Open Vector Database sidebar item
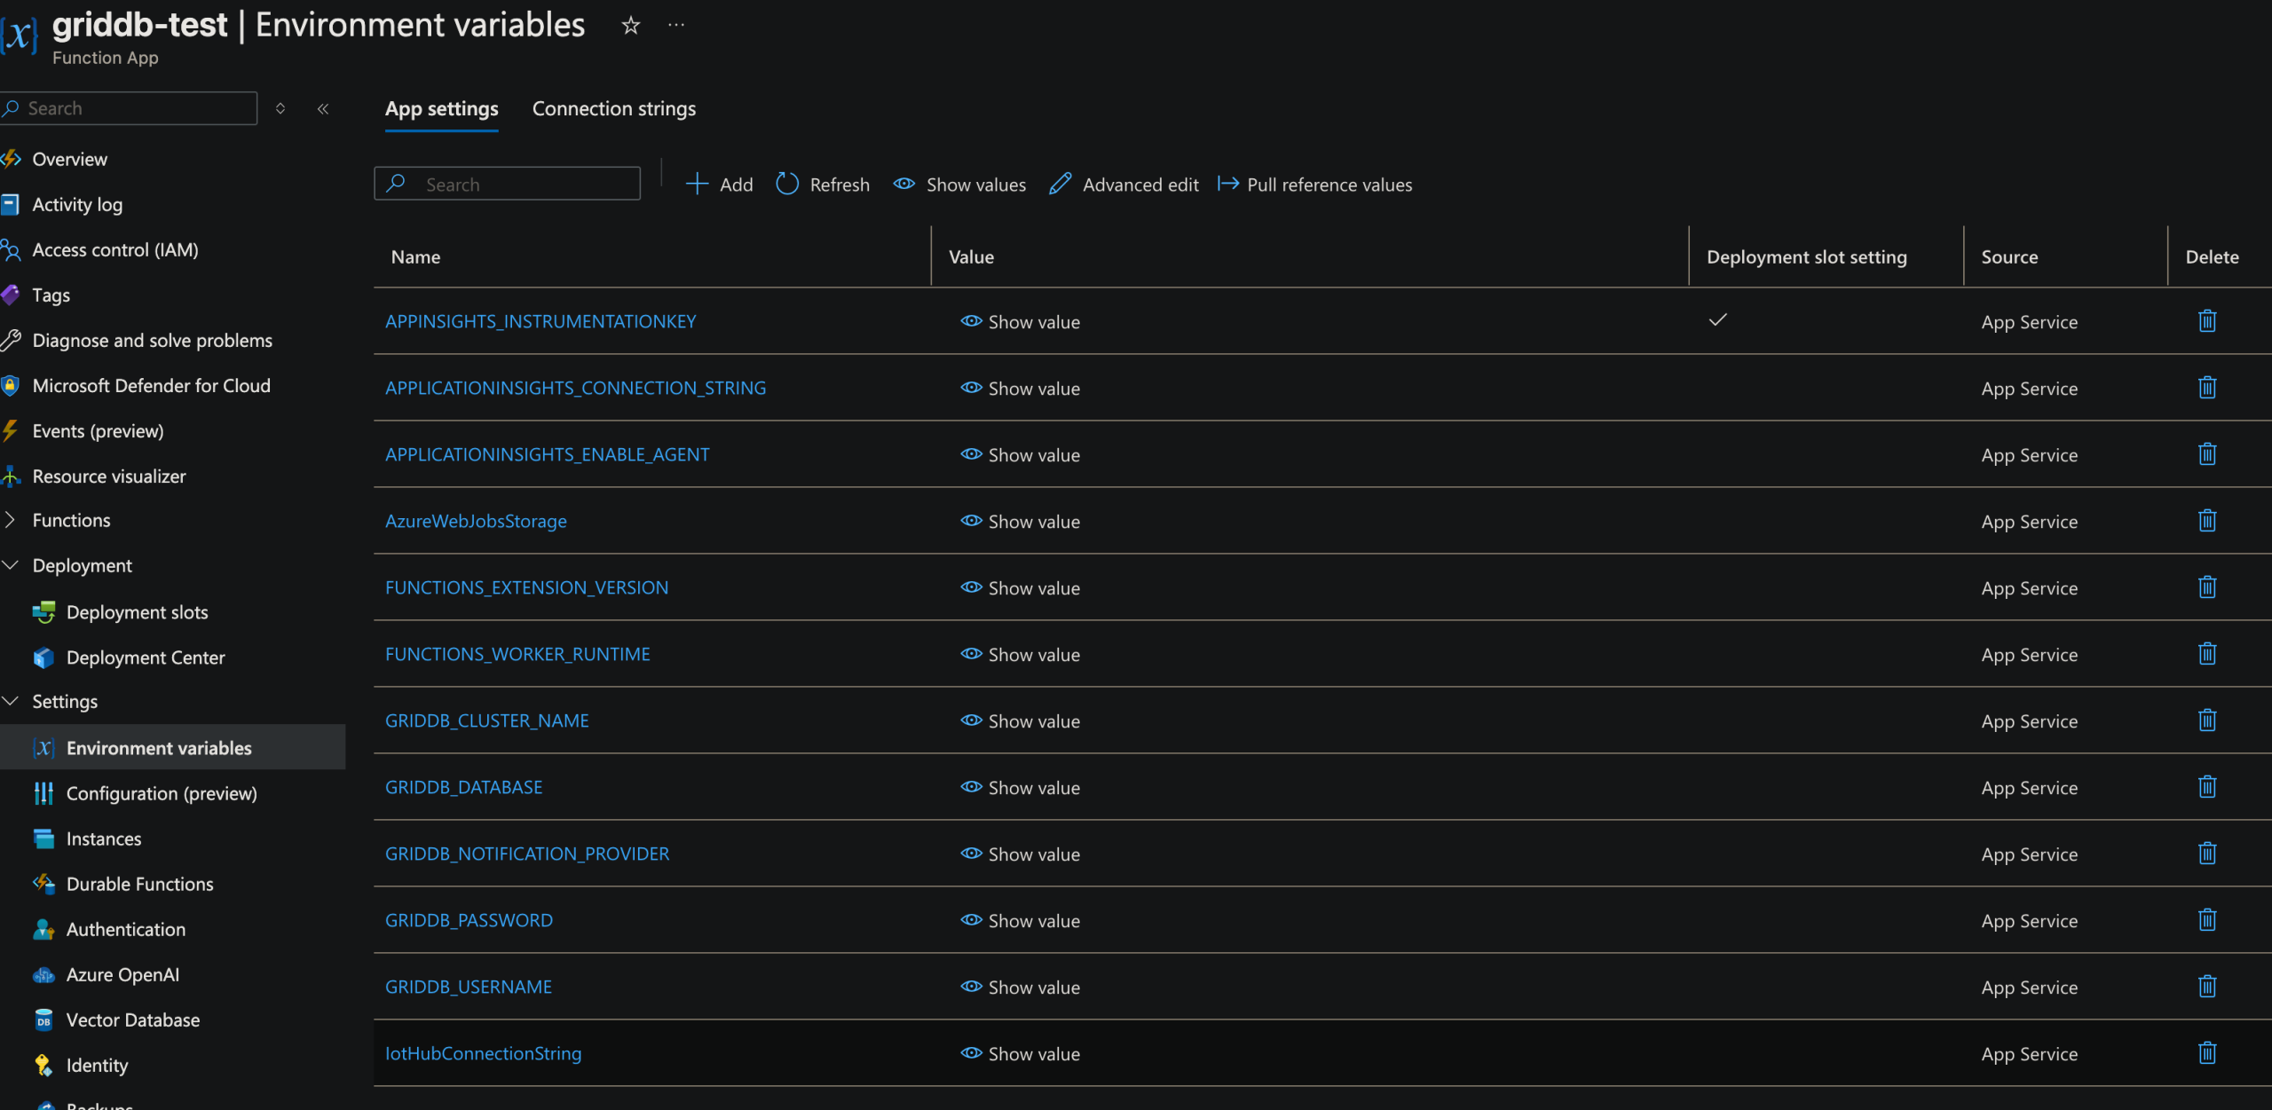The image size is (2272, 1110). [133, 1019]
